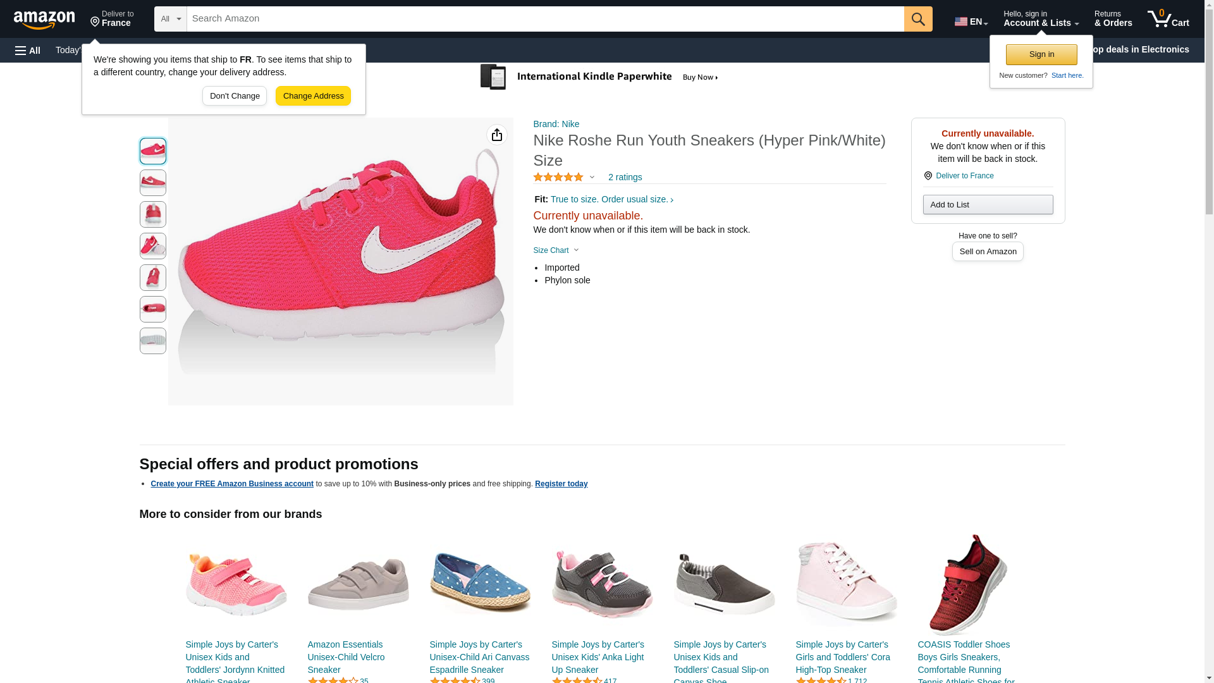Viewport: 1214px width, 683px height.
Task: Click the yellow Sign in button
Action: click(x=1041, y=54)
